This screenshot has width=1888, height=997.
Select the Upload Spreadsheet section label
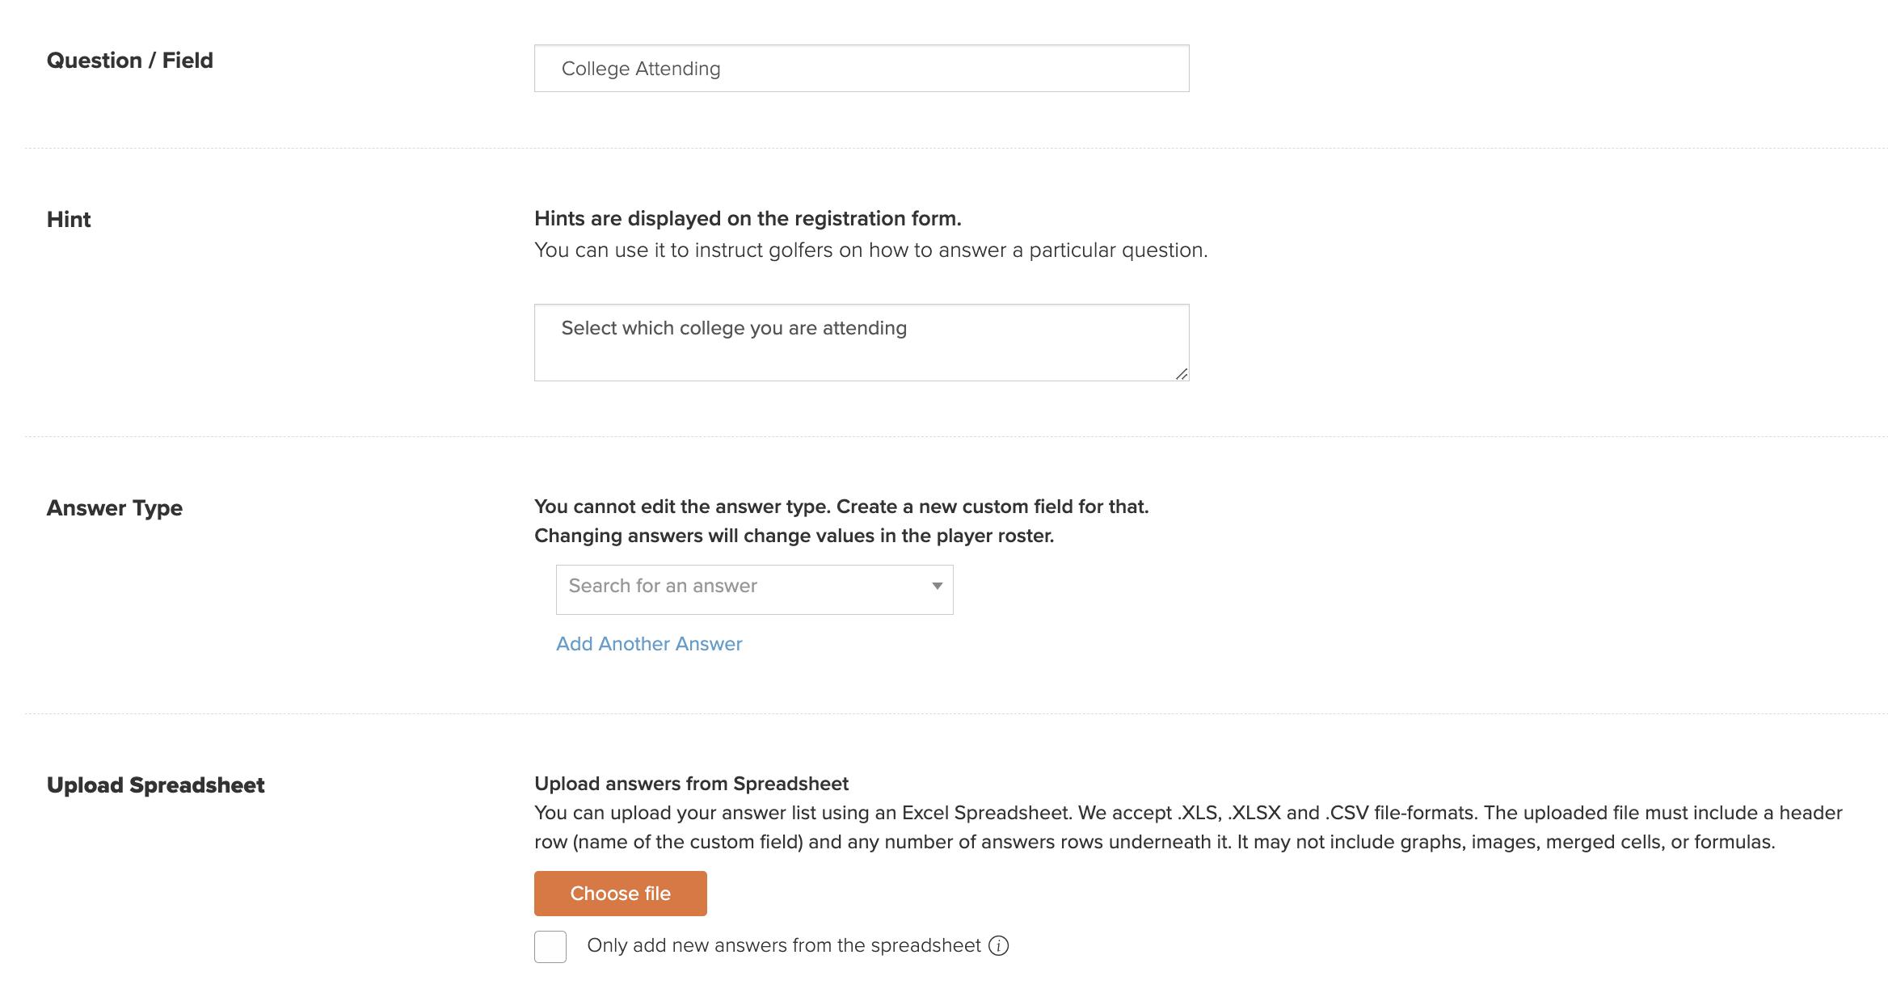[156, 785]
